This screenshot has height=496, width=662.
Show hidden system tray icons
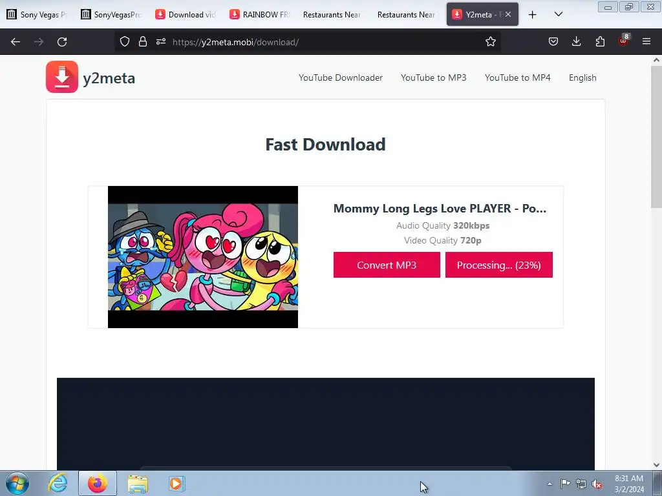[x=550, y=484]
